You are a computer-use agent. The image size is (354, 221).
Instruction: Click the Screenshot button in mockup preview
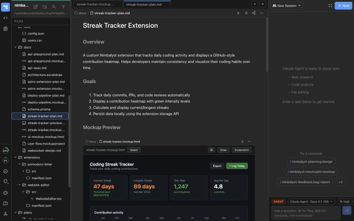coord(242,150)
